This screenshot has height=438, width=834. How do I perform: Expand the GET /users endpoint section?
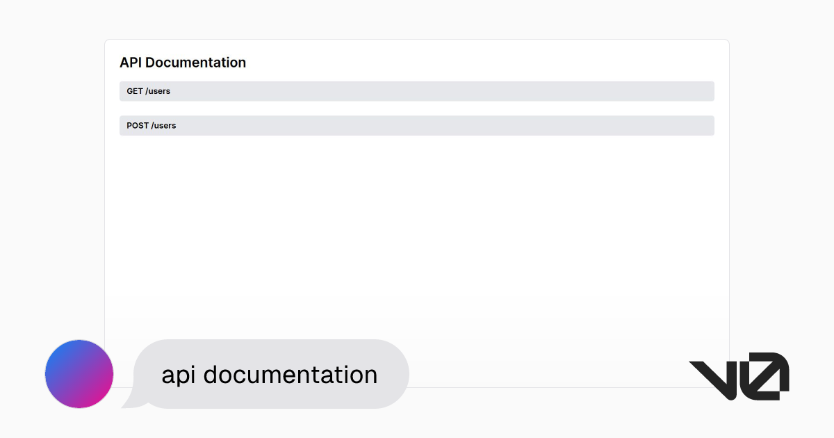click(x=417, y=91)
